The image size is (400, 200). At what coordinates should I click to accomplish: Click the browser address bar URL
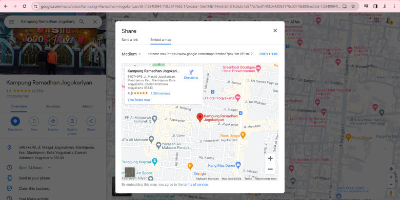[x=190, y=6]
